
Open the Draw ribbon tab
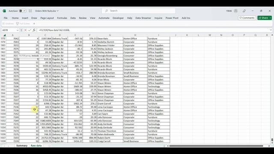[34, 18]
